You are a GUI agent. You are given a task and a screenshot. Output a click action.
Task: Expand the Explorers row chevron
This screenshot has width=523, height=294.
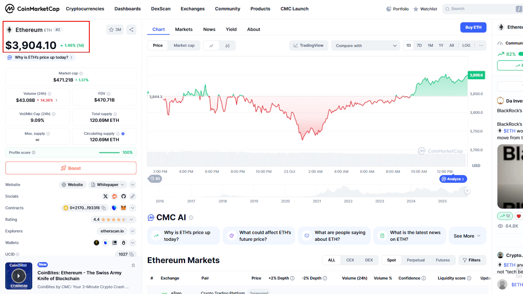pyautogui.click(x=132, y=231)
